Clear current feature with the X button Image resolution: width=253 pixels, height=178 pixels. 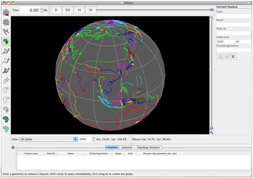click(x=233, y=56)
